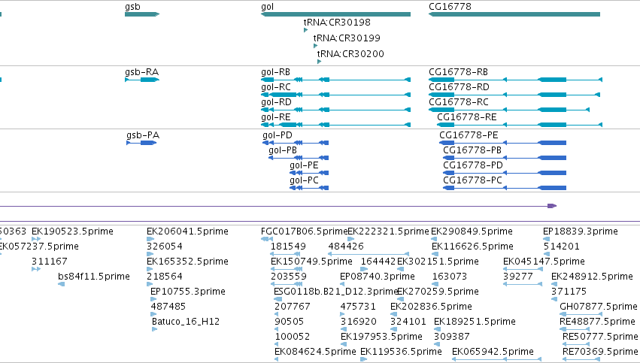The width and height of the screenshot is (640, 363).
Task: Click the 311167 feature label
Action: pyautogui.click(x=50, y=262)
